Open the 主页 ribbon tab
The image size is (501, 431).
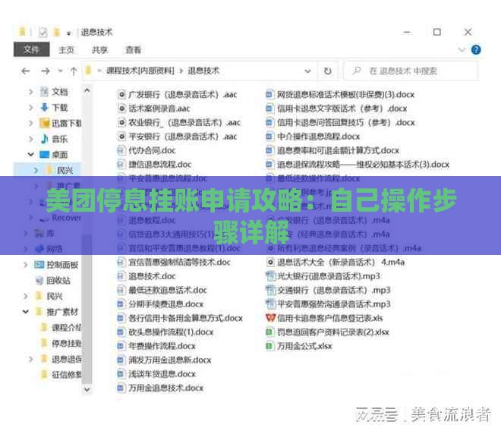click(66, 50)
